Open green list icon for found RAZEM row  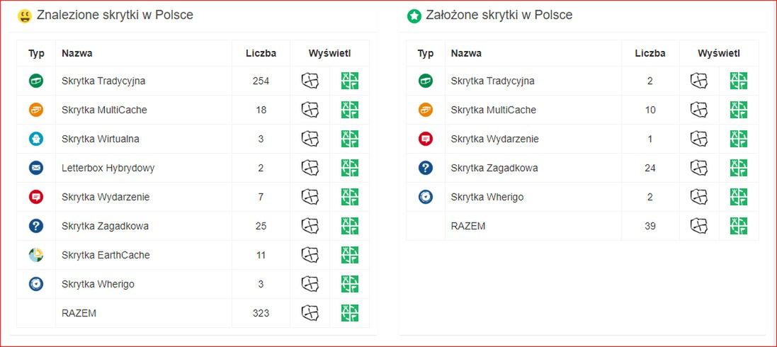350,313
